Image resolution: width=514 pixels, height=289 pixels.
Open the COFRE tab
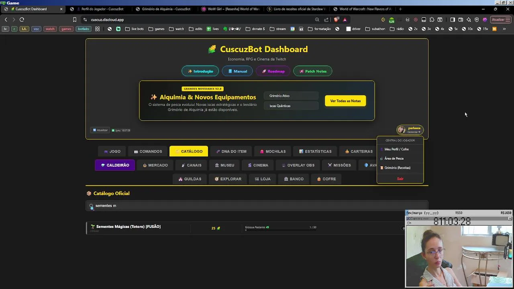(326, 179)
